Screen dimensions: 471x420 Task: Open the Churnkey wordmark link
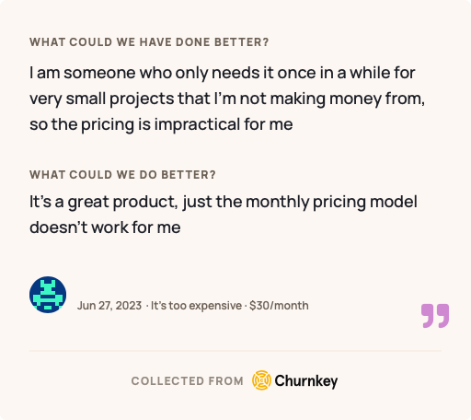coord(306,381)
